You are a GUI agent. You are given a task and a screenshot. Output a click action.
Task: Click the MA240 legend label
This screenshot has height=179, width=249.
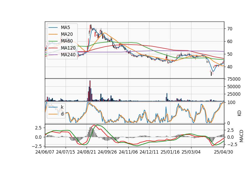[68, 55]
